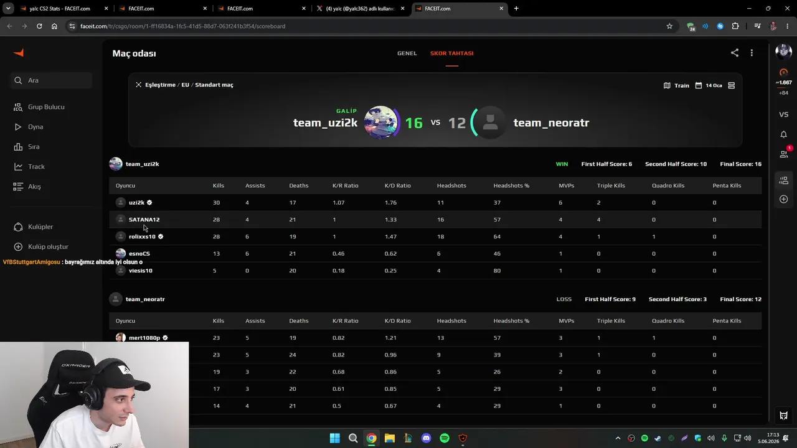Share the match room
This screenshot has width=797, height=448.
(x=735, y=53)
